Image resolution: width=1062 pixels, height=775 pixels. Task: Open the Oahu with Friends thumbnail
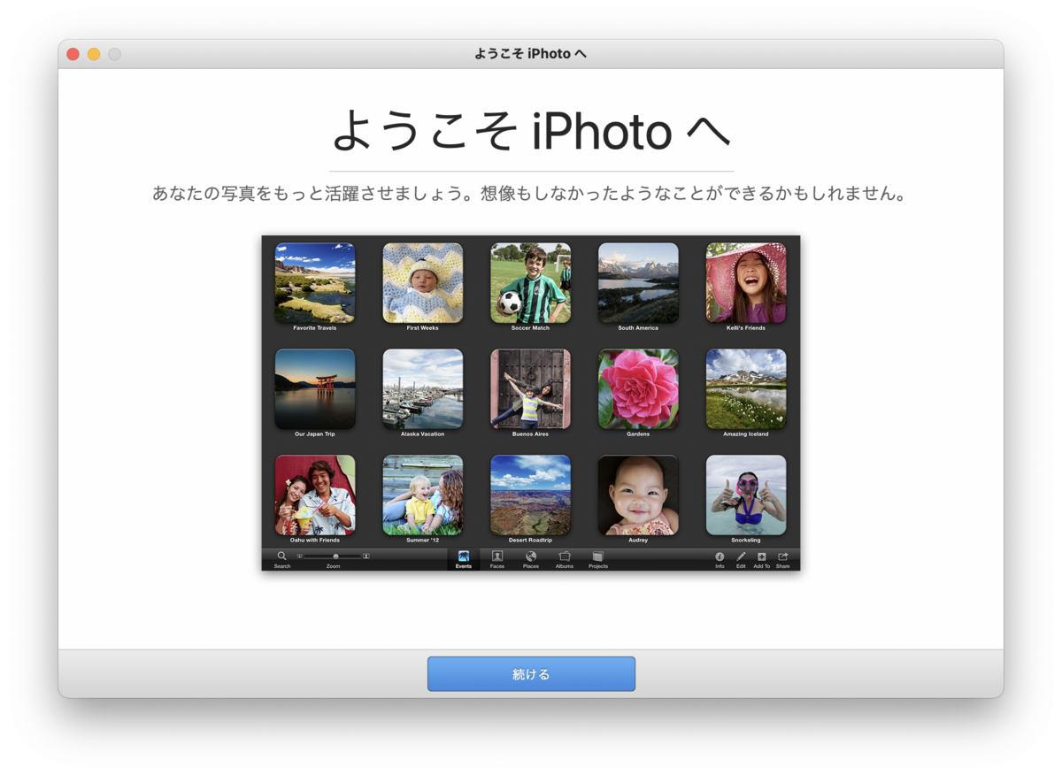pyautogui.click(x=315, y=495)
